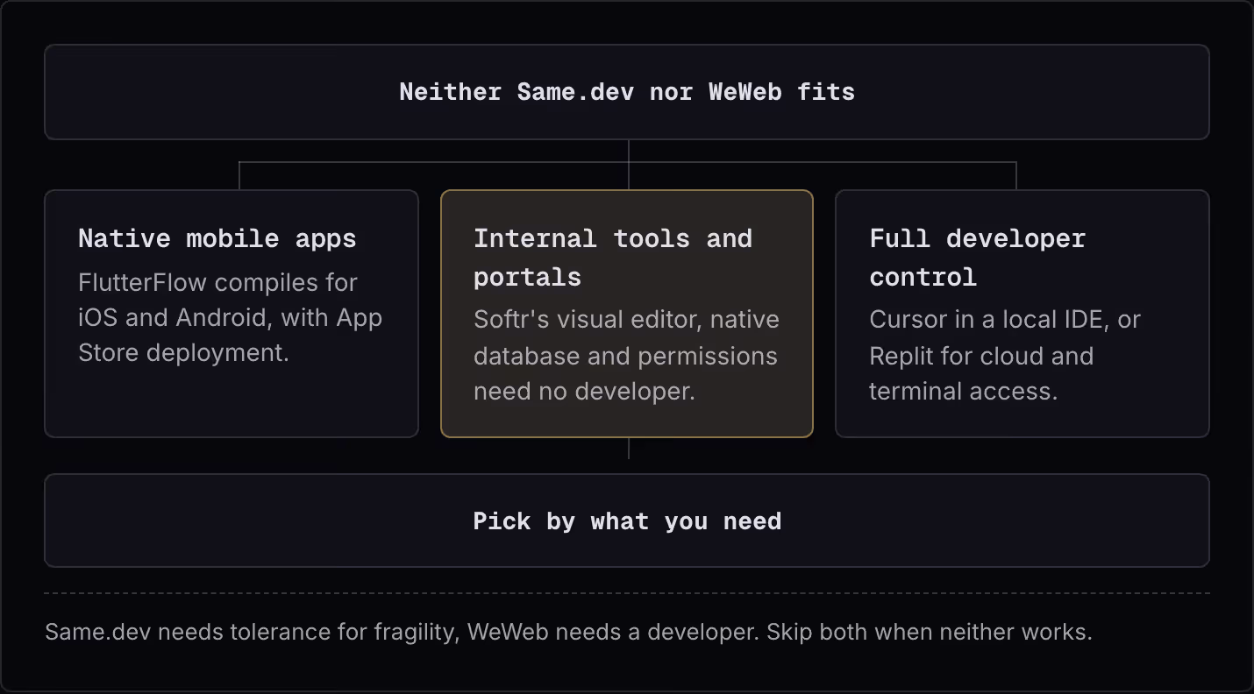Select the 'Native mobile apps' card heading
This screenshot has height=694, width=1254.
(217, 238)
